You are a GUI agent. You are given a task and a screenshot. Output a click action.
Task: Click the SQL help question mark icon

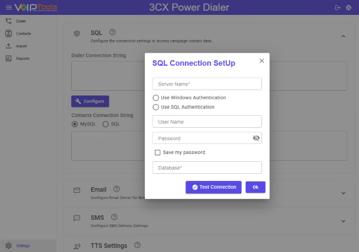click(x=112, y=32)
